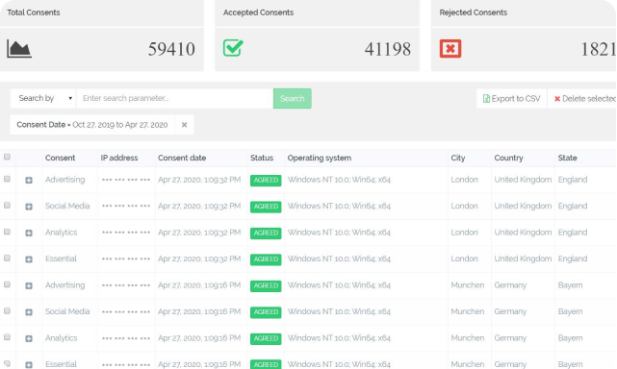Click the Total Consents card title
The height and width of the screenshot is (369, 617).
(34, 12)
